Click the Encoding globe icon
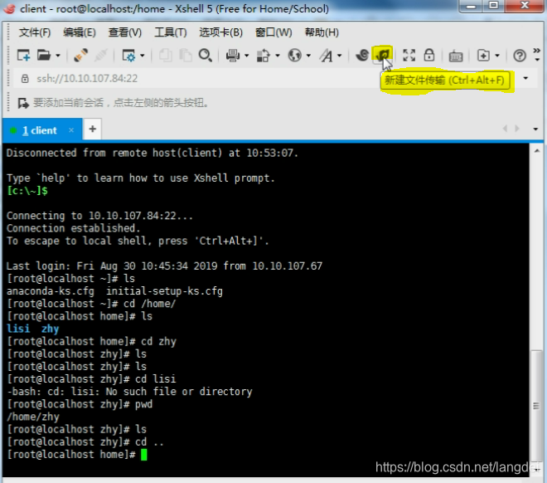 coord(295,55)
